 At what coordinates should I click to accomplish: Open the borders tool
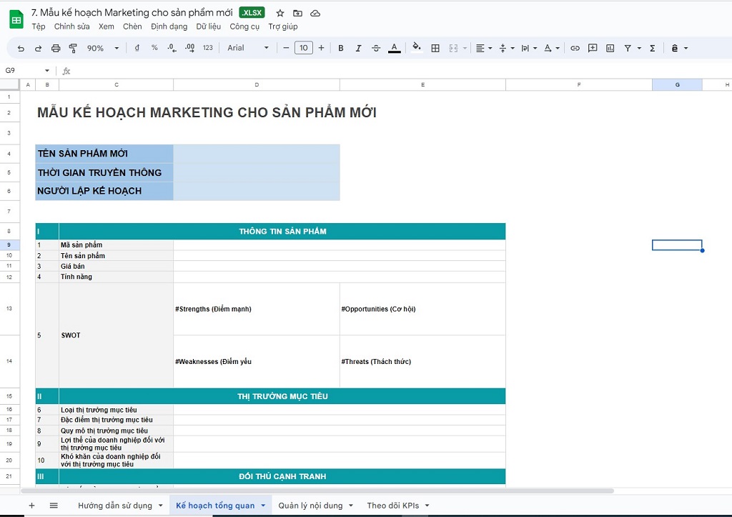[x=435, y=48]
